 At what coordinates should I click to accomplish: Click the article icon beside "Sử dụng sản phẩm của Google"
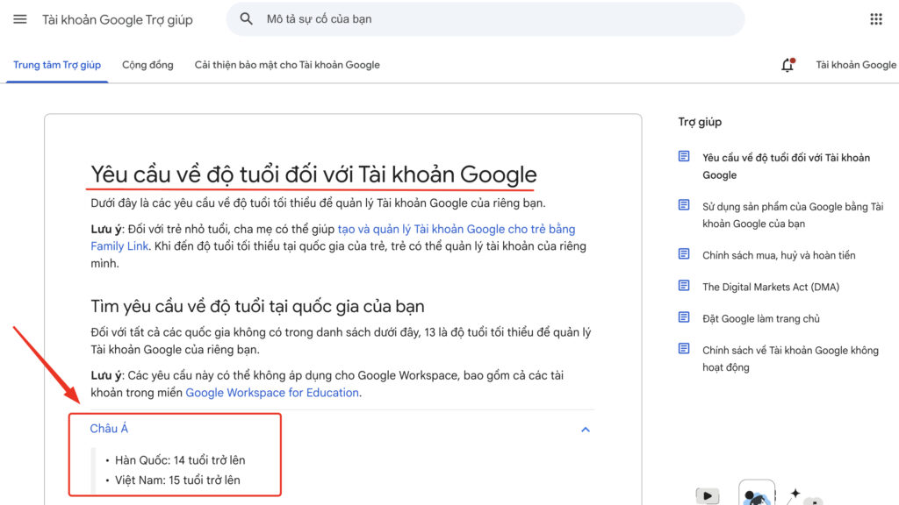(684, 206)
